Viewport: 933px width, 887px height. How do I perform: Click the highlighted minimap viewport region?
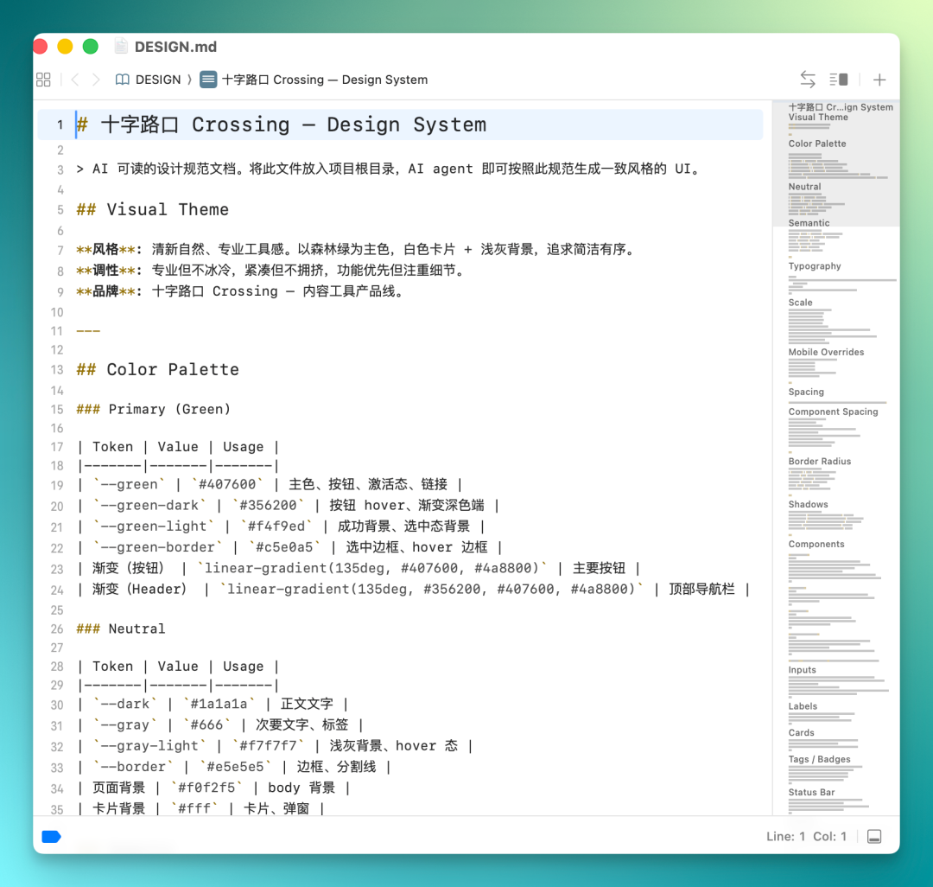point(836,163)
